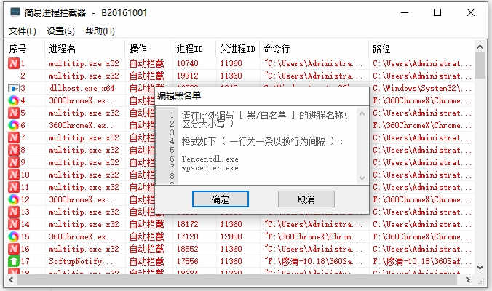Click the main list's scroll down arrow
The image size is (492, 291).
(480, 268)
